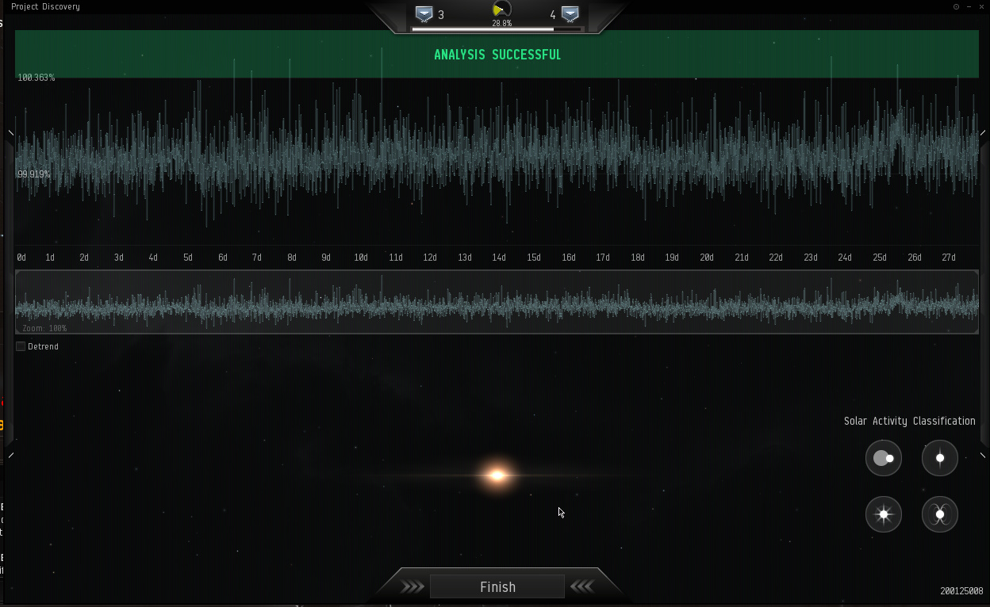Click the accuracy gauge above 28.8%

(501, 10)
